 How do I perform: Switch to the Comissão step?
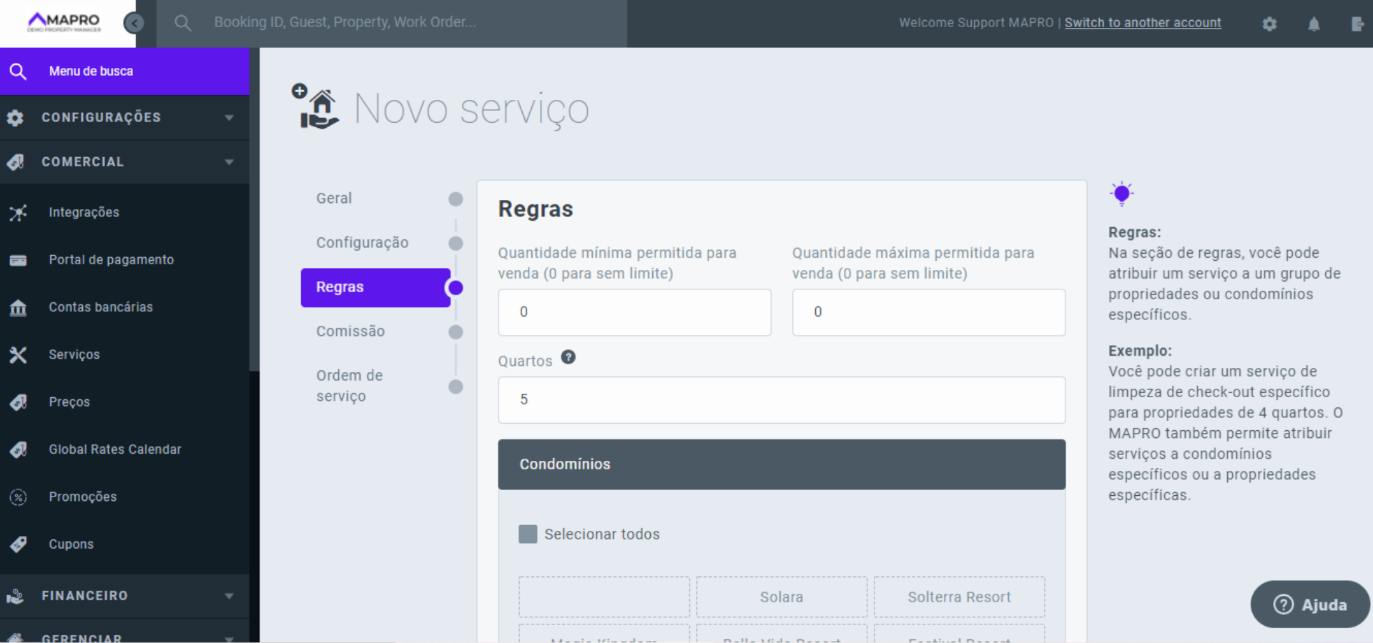pos(350,332)
